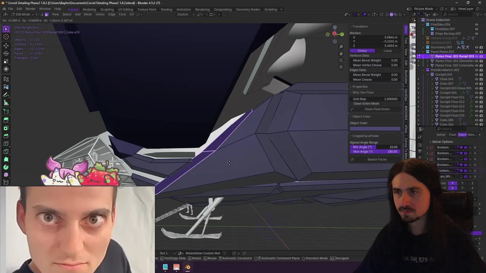Switch perspective/orthographic with the grid icon
486x273 pixels.
[x=341, y=67]
